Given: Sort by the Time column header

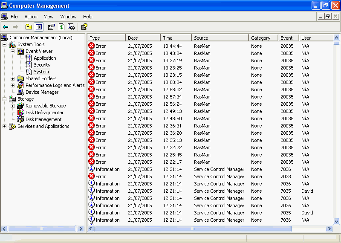Looking at the screenshot, I should pyautogui.click(x=176, y=38).
